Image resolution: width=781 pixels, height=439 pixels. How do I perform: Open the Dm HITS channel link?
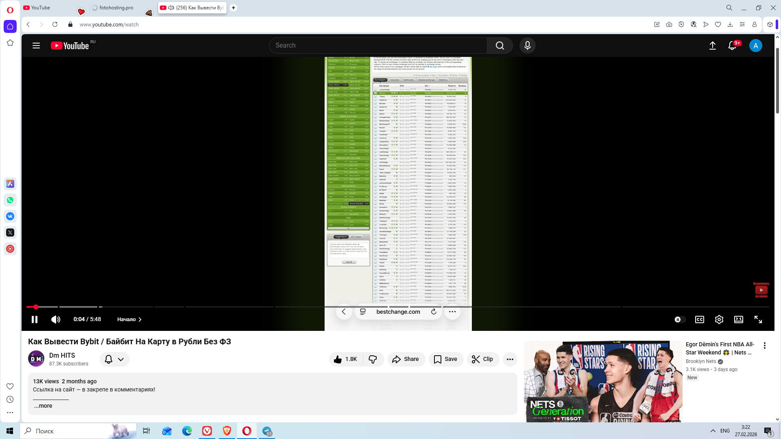tap(62, 355)
